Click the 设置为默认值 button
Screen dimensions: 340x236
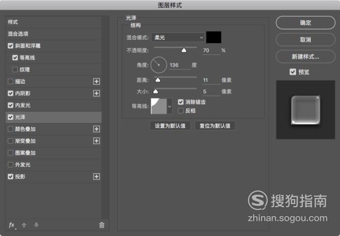click(x=170, y=126)
